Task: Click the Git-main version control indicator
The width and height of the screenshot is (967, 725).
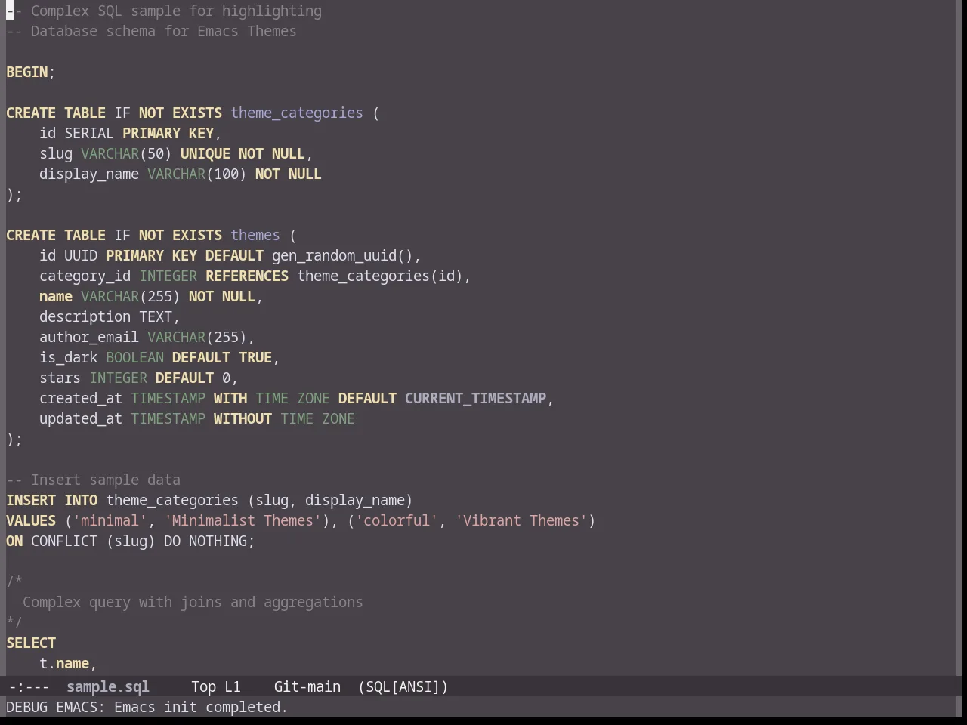Action: [x=307, y=686]
